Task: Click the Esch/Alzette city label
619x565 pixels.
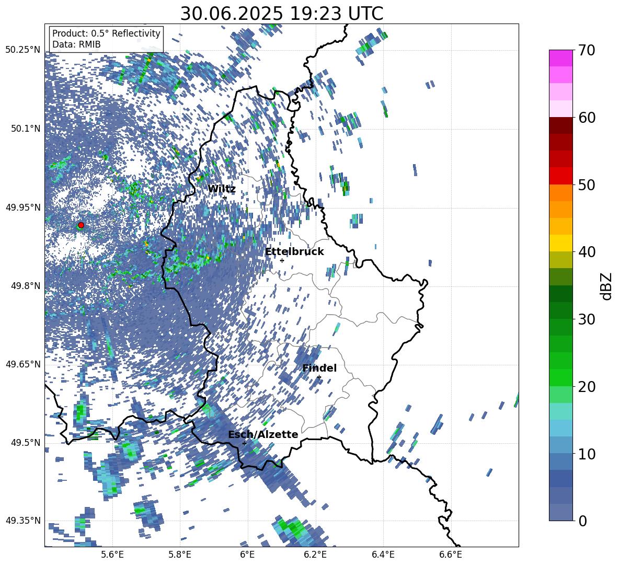Action: tap(263, 434)
